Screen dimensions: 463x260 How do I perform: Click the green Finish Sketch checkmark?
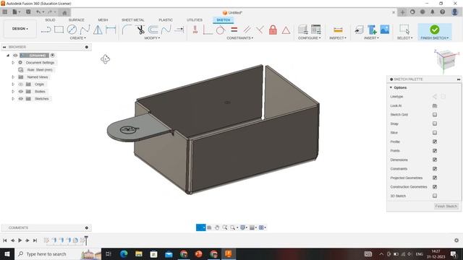click(434, 30)
